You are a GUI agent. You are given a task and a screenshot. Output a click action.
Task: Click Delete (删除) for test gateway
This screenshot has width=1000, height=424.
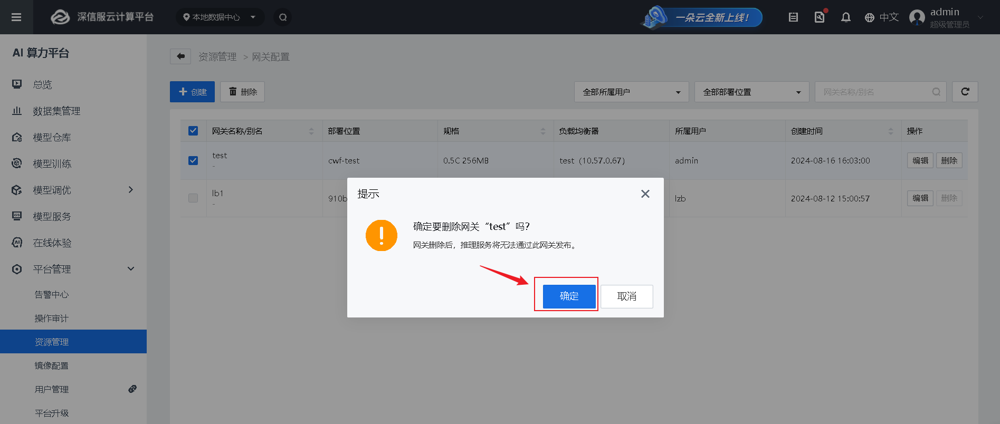[x=949, y=160]
